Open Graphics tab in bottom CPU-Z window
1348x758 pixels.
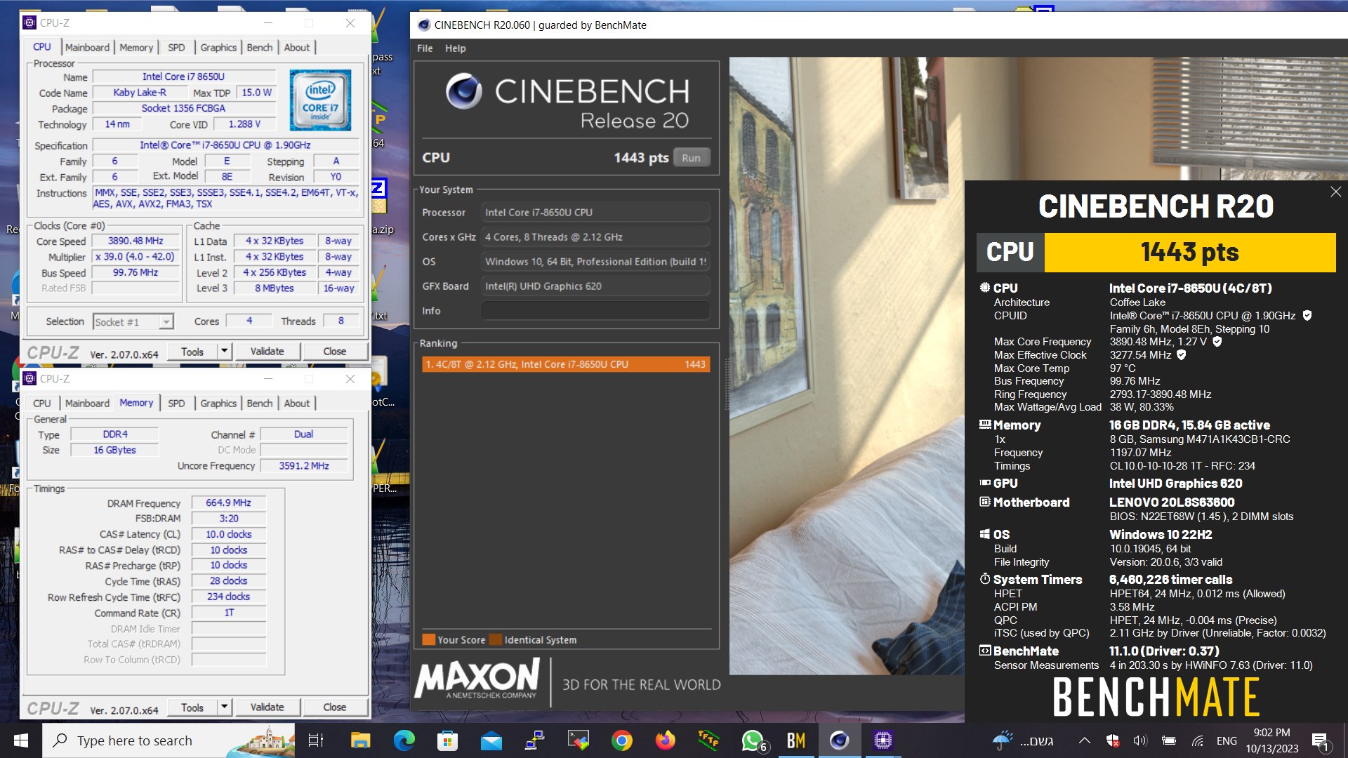pos(218,403)
